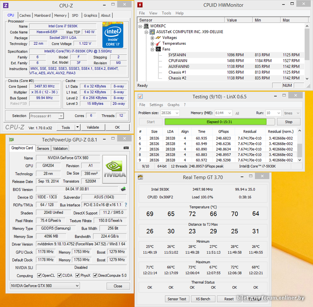Click the LinX checkmark title icon
The height and width of the screenshot is (307, 313).
tap(140, 96)
